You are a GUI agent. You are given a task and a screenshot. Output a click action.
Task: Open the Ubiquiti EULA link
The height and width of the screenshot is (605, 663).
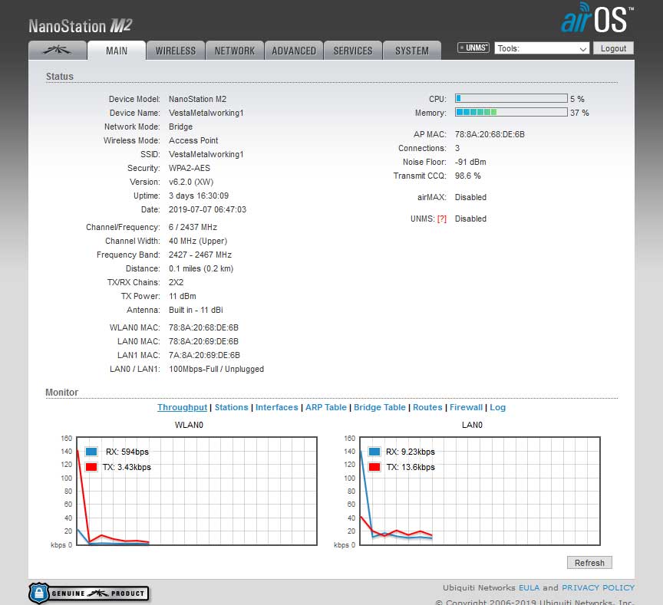(529, 587)
